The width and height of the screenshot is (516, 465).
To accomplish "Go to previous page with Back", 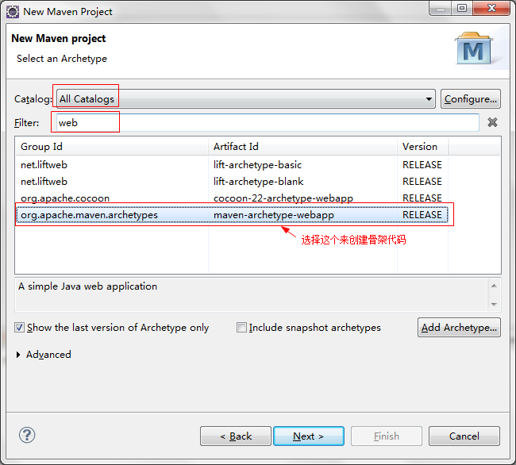I will tap(236, 436).
